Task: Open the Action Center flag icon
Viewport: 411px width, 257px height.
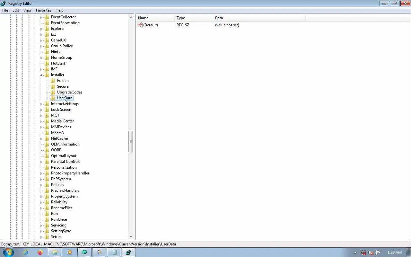Action: pyautogui.click(x=379, y=253)
